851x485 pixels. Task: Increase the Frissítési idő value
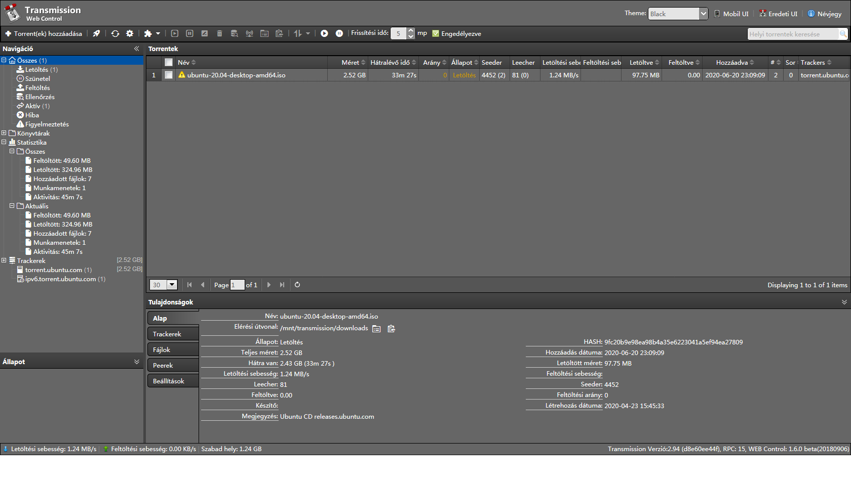(x=411, y=31)
